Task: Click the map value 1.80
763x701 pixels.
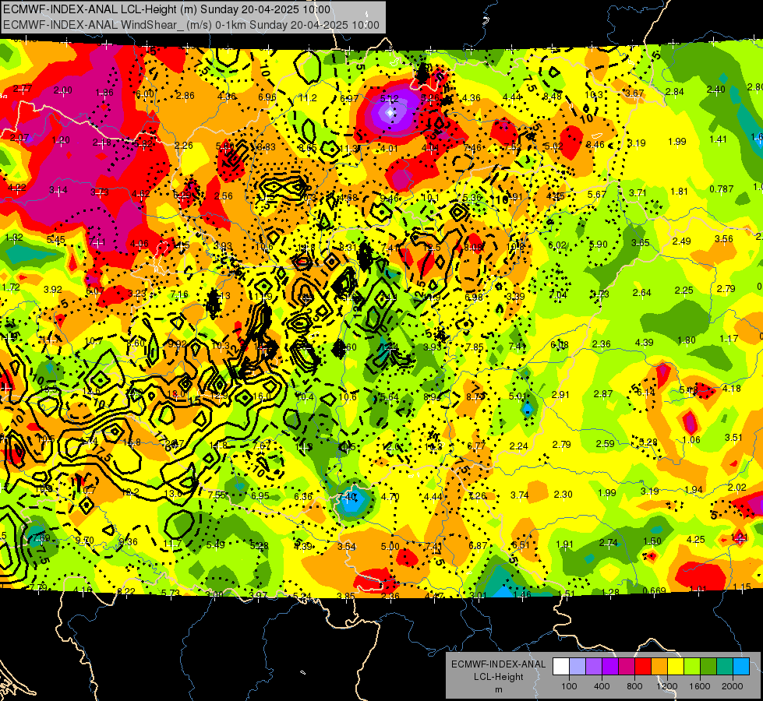Action: pyautogui.click(x=687, y=340)
